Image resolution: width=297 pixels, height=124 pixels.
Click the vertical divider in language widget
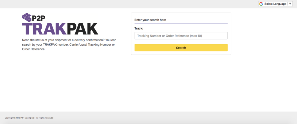(287, 4)
